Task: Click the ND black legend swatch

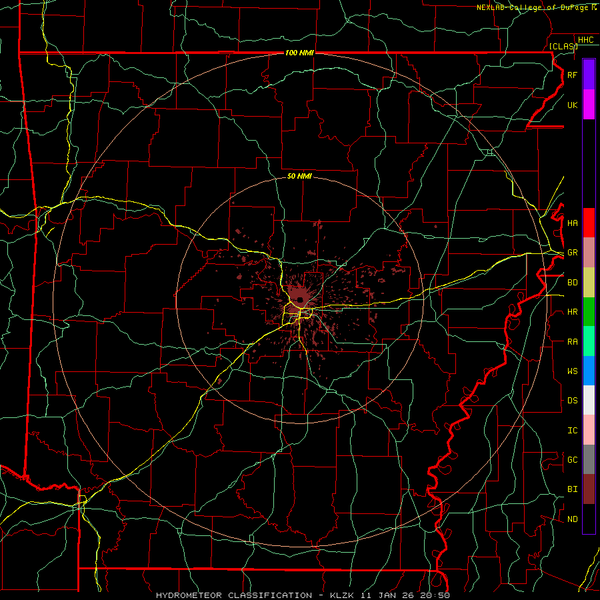Action: point(589,519)
